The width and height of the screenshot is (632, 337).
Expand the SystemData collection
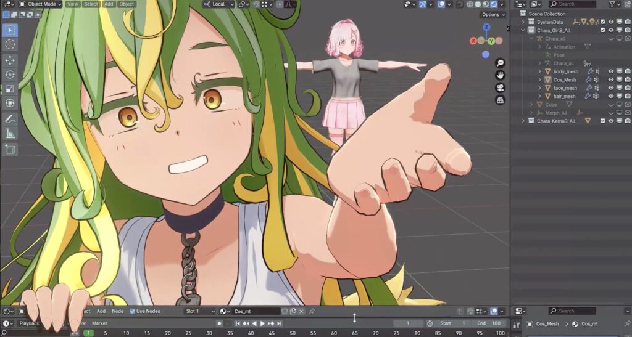(x=523, y=22)
